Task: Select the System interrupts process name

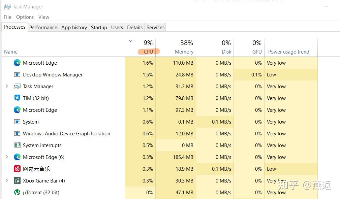Action: click(x=42, y=145)
